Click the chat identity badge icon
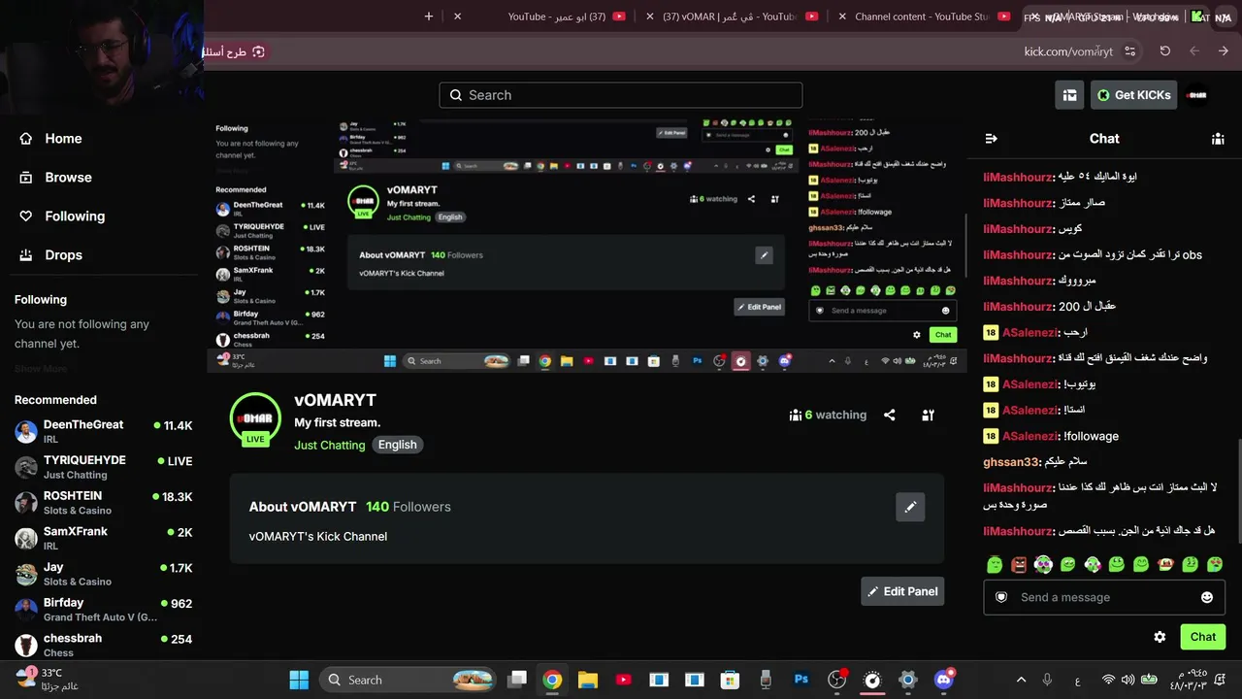Screen dimensions: 1242x699 click(1001, 597)
